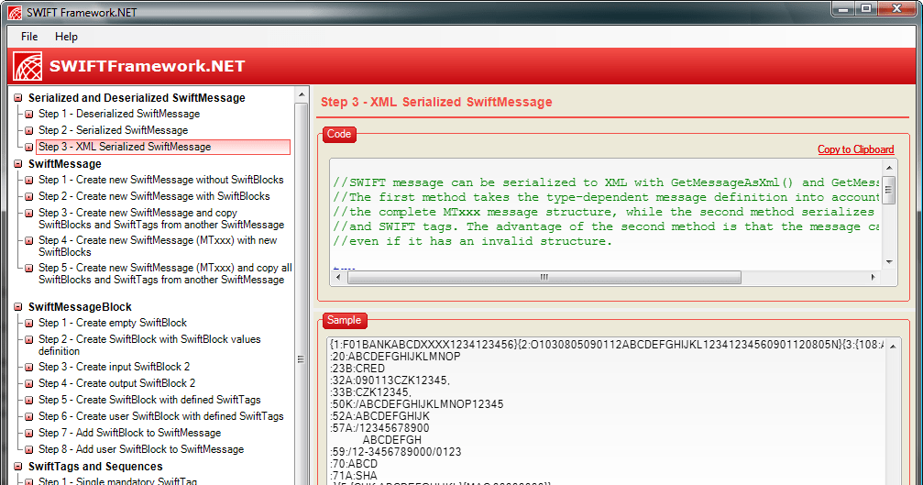Click the line :71A:SHA in the sample
Viewport: 923px width, 485px height.
tap(354, 476)
